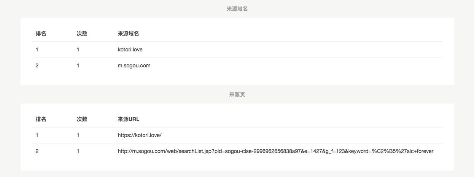Select the 排名 column header in domain table
Screen dimensions: 474x177
(41, 33)
